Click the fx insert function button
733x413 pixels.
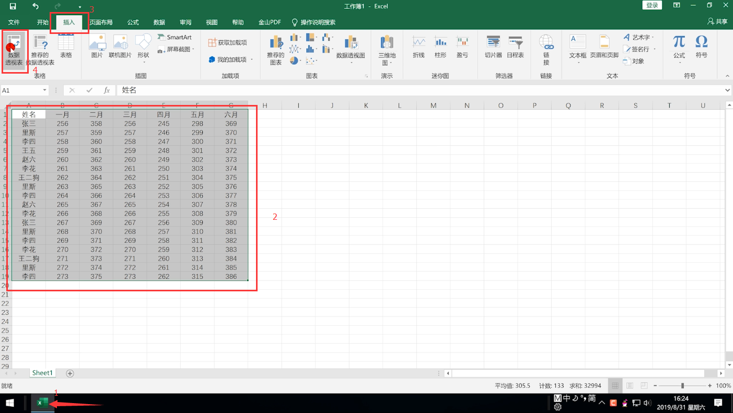[x=107, y=90]
